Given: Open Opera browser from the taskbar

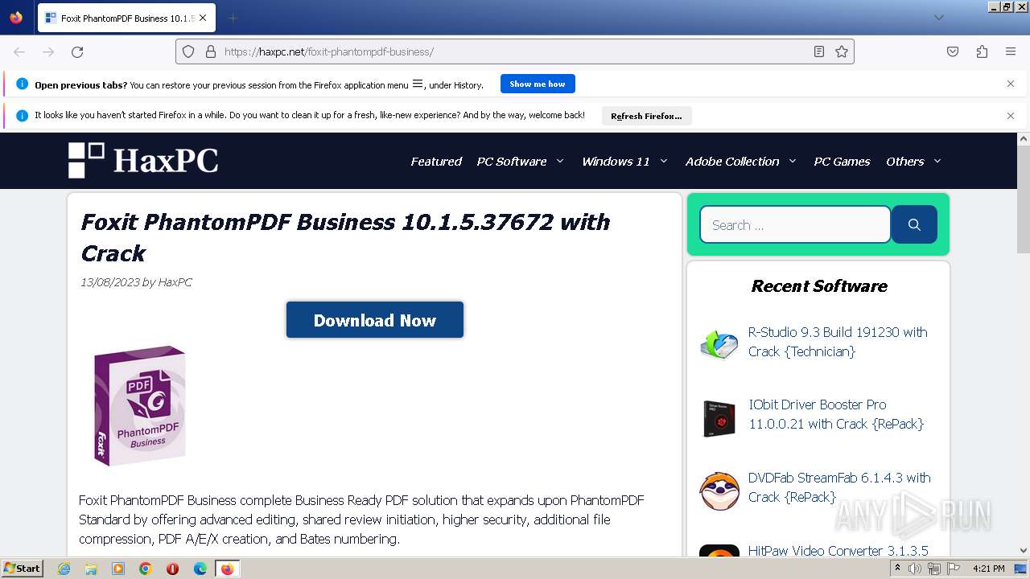Looking at the screenshot, I should (172, 569).
